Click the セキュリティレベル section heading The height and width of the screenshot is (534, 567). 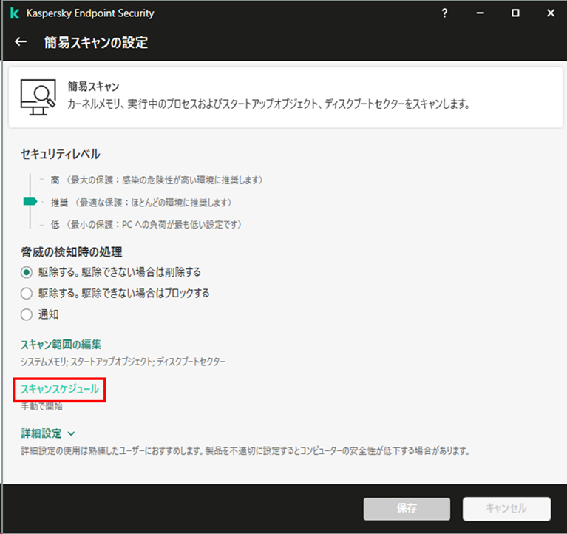[61, 154]
